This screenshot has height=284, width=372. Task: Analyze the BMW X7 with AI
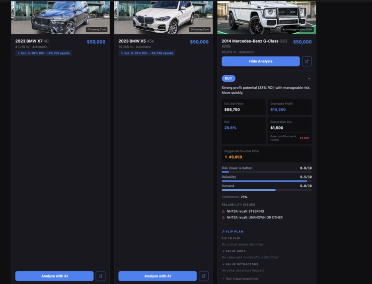pos(54,276)
